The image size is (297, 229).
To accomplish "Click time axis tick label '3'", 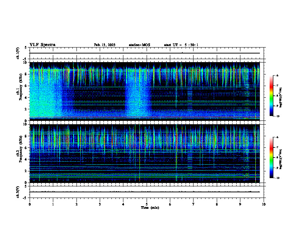I will coord(100,204).
